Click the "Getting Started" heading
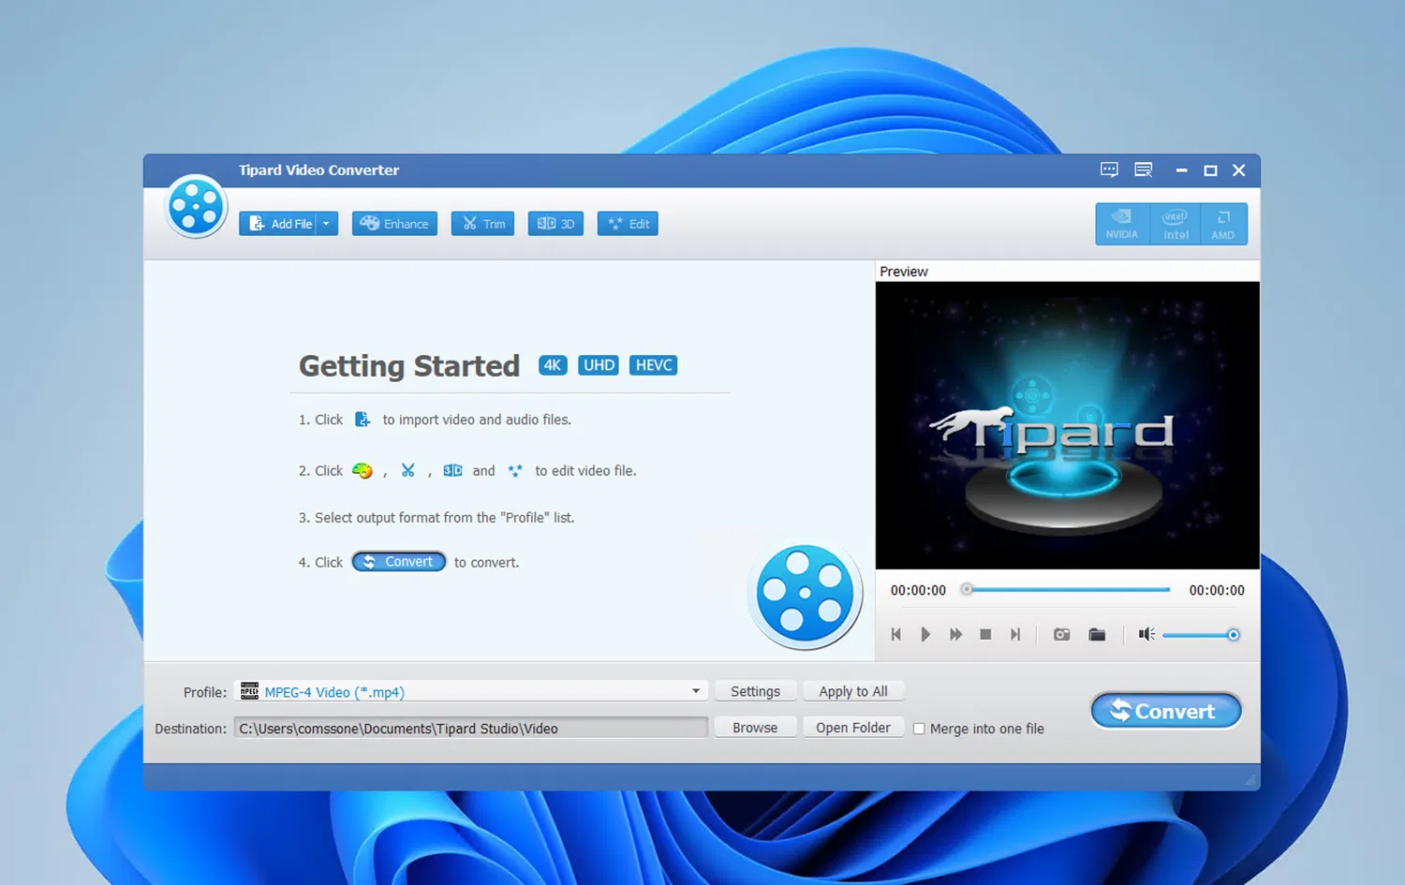Screen dimensions: 1405x885 point(409,366)
